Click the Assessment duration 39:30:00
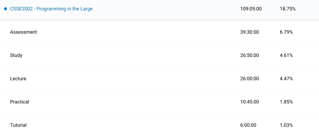Image resolution: width=319 pixels, height=133 pixels. point(249,32)
